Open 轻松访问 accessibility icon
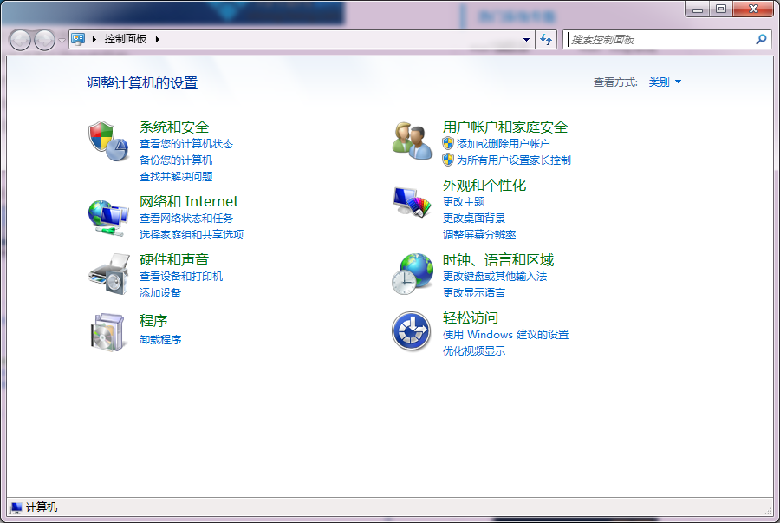The height and width of the screenshot is (523, 780). tap(411, 332)
